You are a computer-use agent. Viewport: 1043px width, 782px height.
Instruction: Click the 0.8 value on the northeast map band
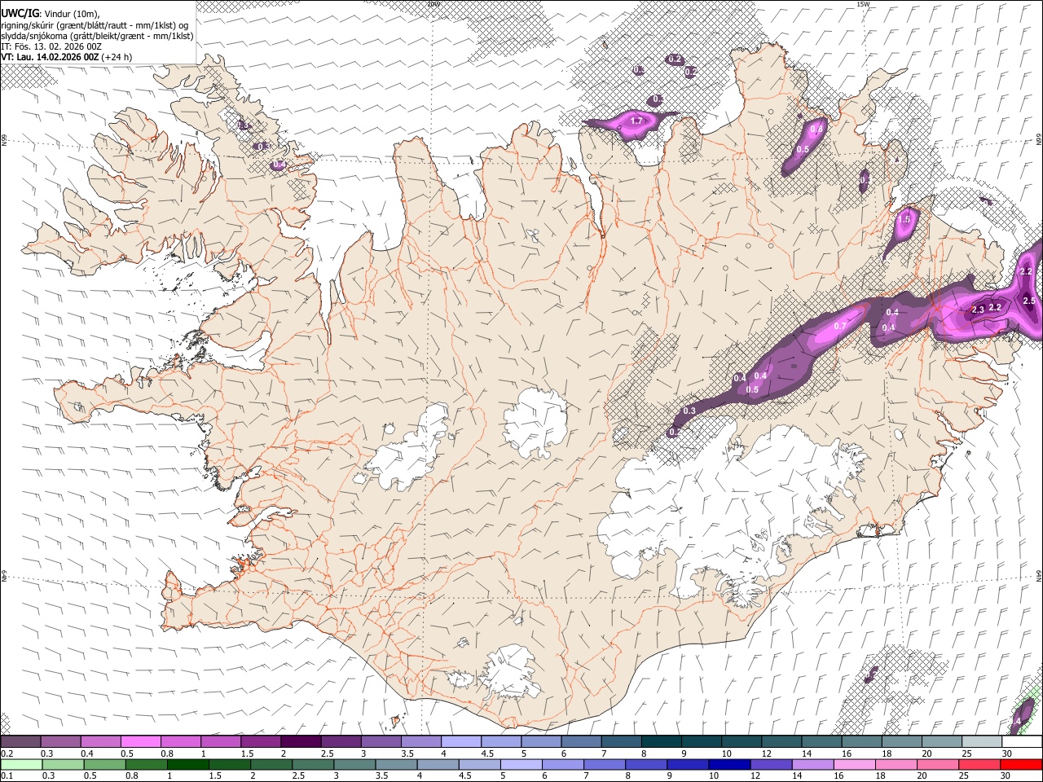816,129
